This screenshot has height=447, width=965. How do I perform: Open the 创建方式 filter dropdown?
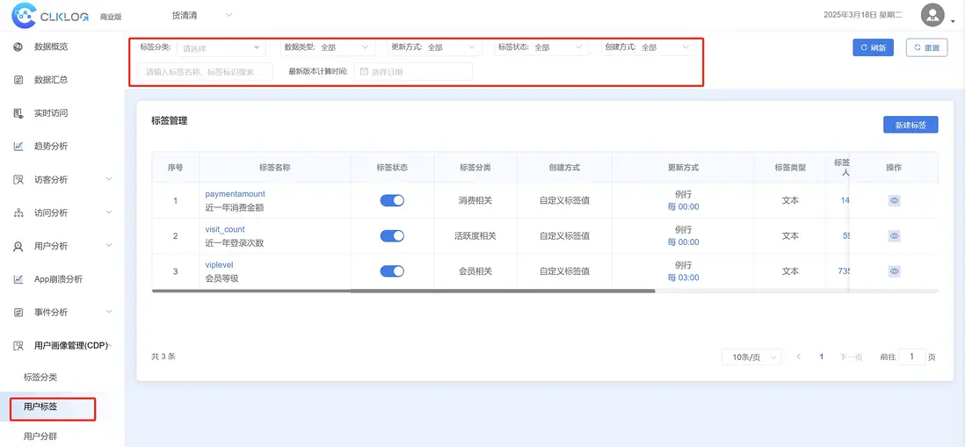click(x=666, y=47)
